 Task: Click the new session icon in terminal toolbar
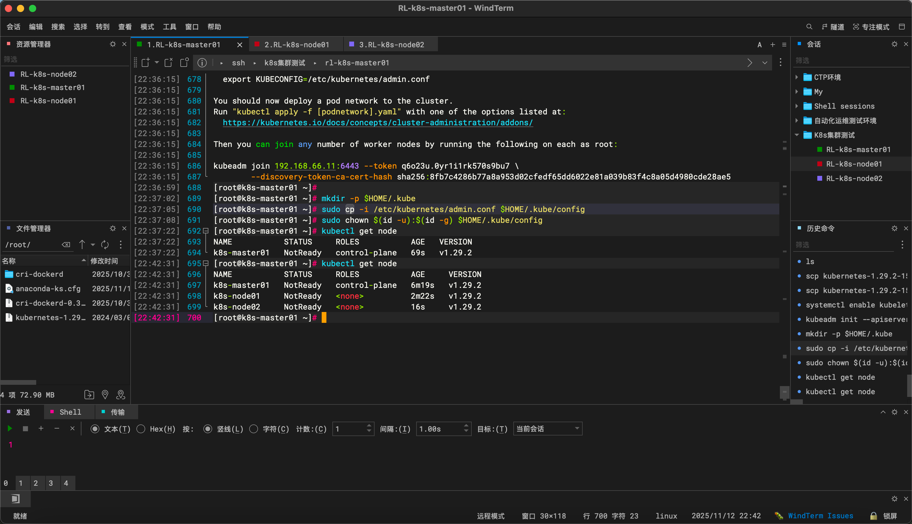click(146, 63)
